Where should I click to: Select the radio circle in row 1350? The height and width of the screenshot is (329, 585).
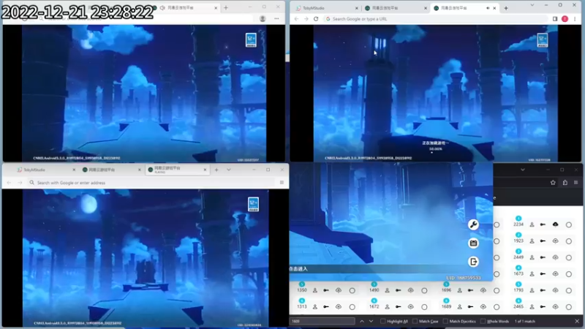point(352,290)
